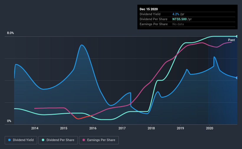Toggle the Dividend Per Share legend button

pyautogui.click(x=58, y=140)
